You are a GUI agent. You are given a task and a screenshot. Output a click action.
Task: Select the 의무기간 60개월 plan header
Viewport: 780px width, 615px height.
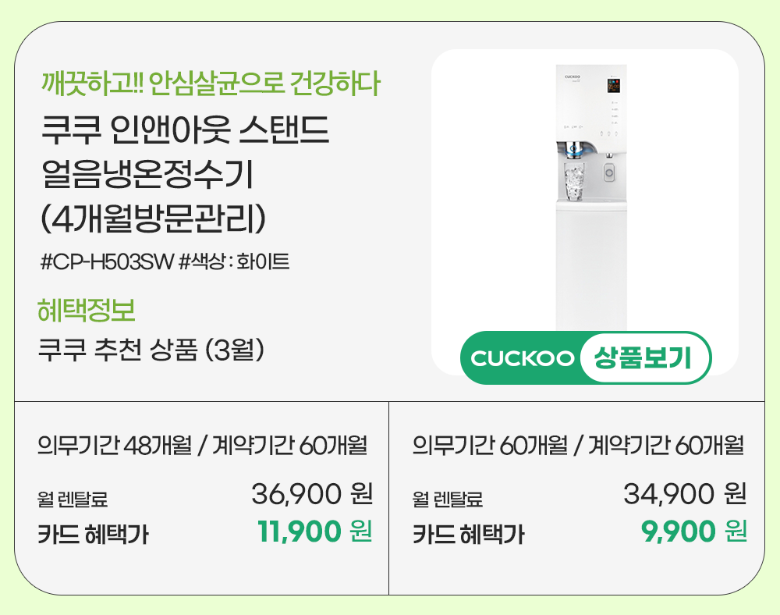click(577, 446)
